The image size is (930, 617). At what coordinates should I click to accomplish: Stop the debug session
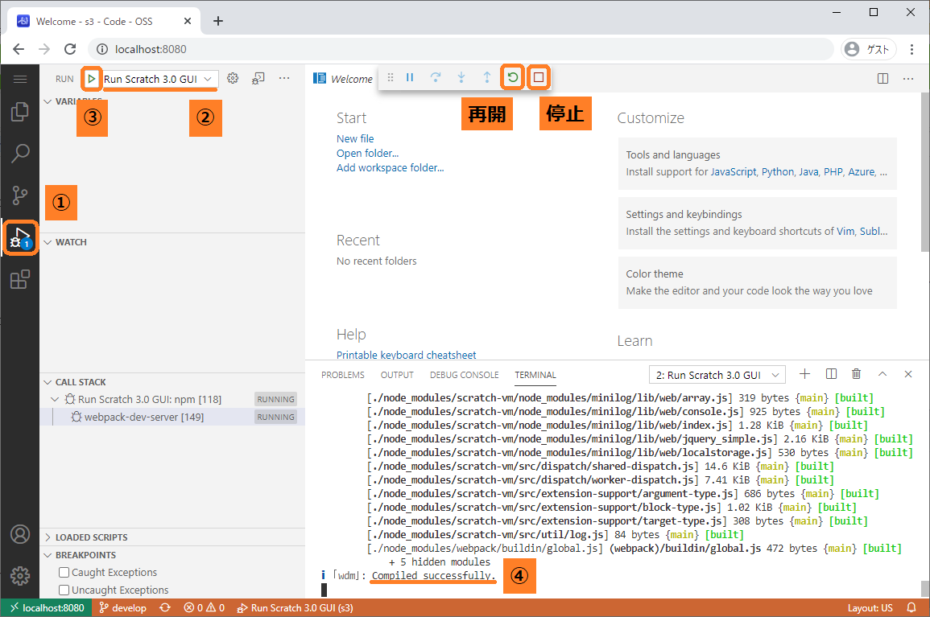[x=539, y=77]
